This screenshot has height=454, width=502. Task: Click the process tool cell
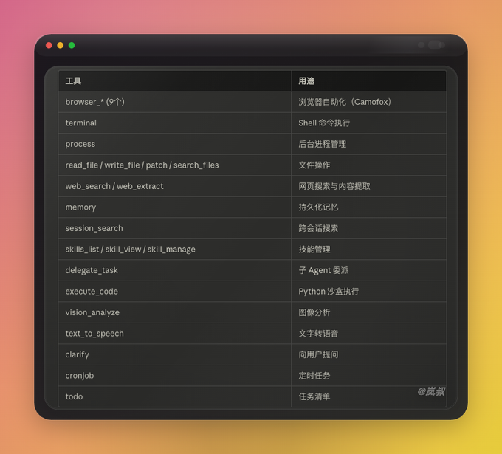click(x=175, y=144)
